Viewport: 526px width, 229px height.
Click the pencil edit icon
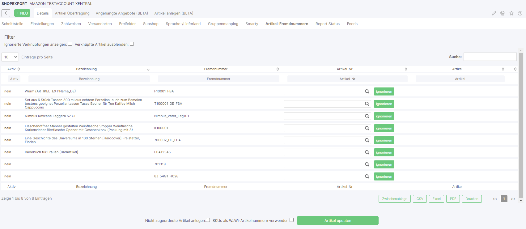tap(494, 13)
